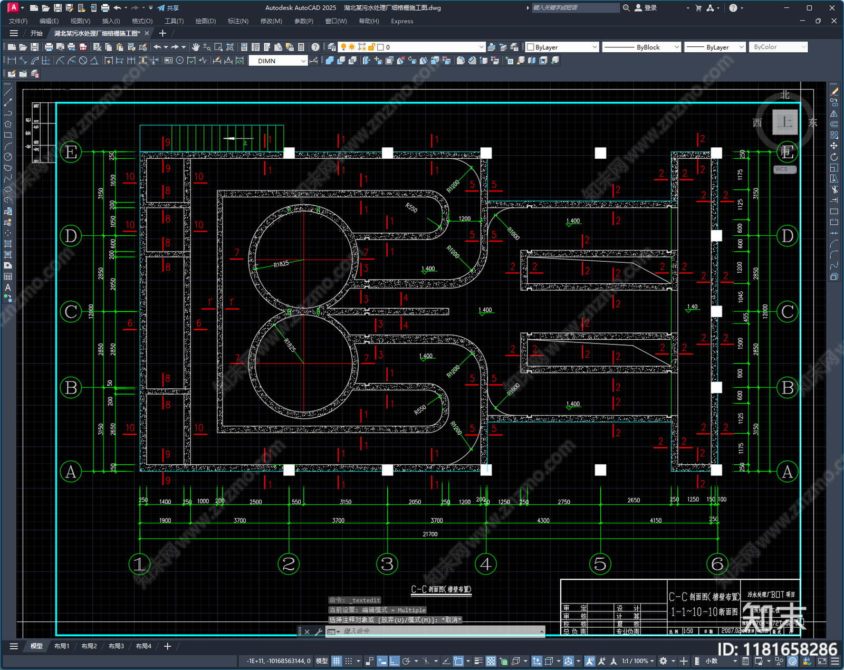Click the search magnifier icon in the title bar
The image size is (844, 670).
626,8
